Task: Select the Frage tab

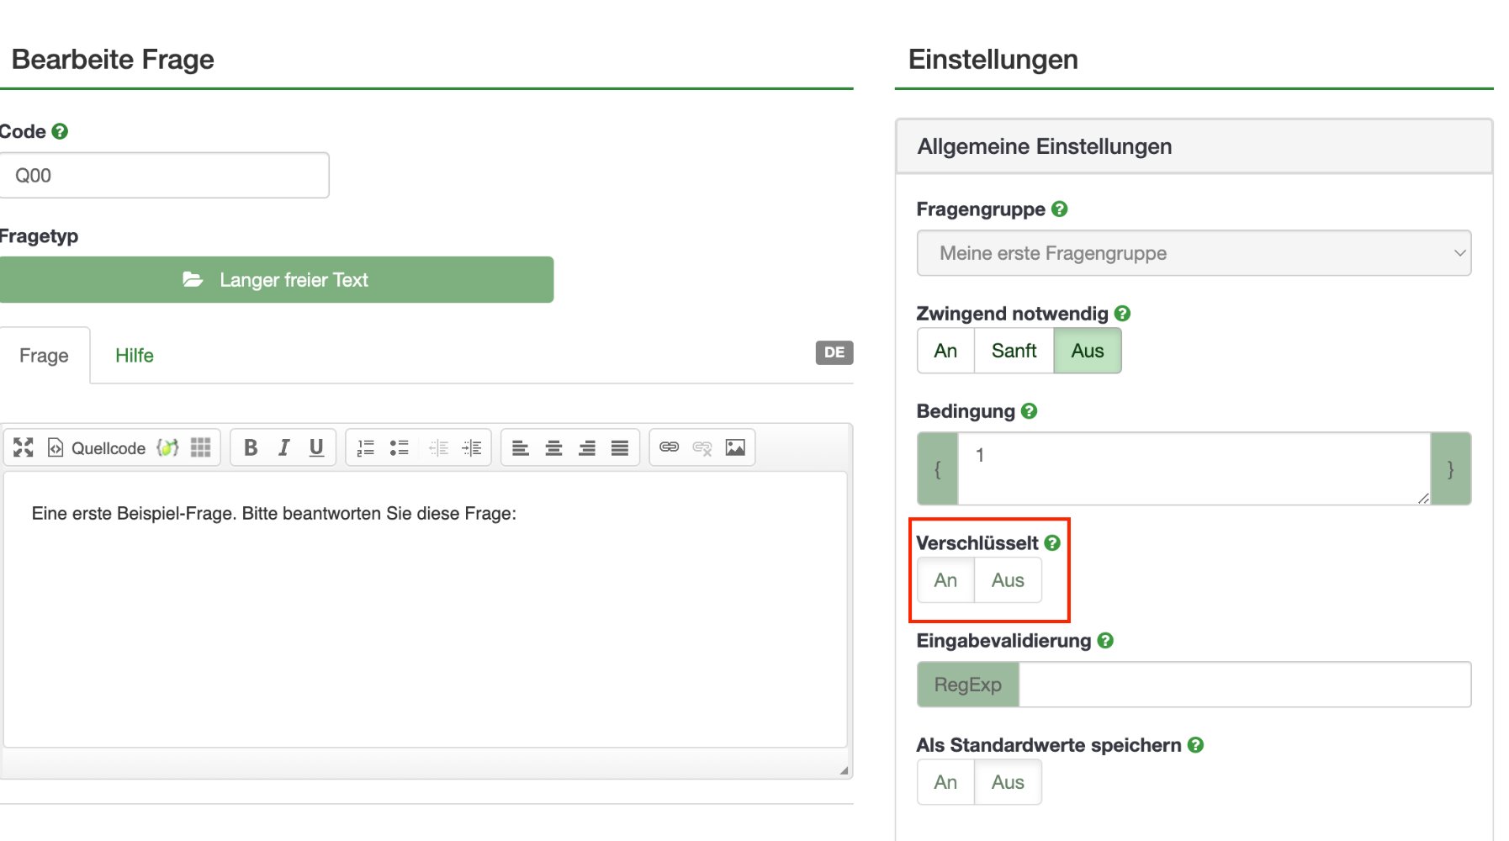Action: point(44,356)
